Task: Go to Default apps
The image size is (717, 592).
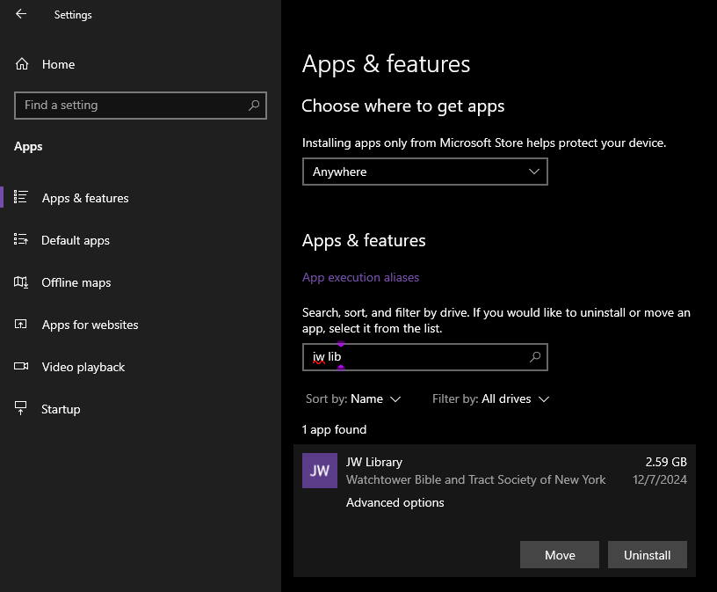Action: (76, 240)
